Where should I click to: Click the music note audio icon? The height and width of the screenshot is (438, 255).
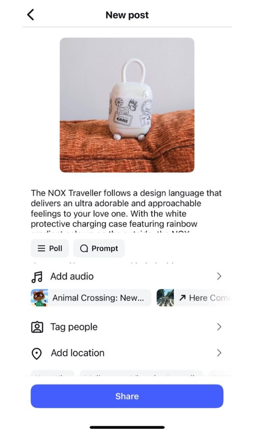click(x=37, y=277)
